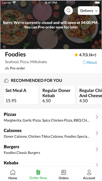Open the Kebabs category
102x181 pixels.
click(x=51, y=163)
